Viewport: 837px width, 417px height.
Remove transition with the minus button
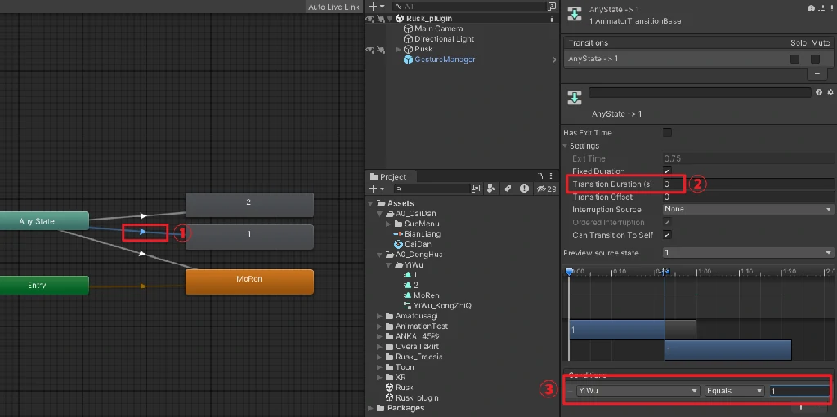tap(817, 73)
